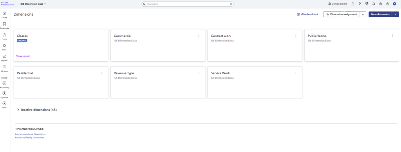This screenshot has height=152, width=401.
Task: Open the Revenue Type dimension card
Action: click(x=157, y=82)
